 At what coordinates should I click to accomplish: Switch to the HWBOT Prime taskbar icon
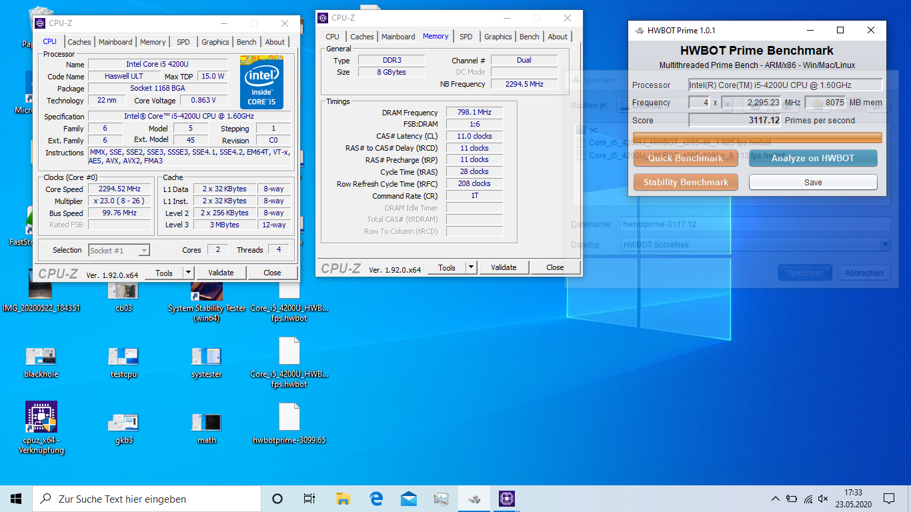474,499
